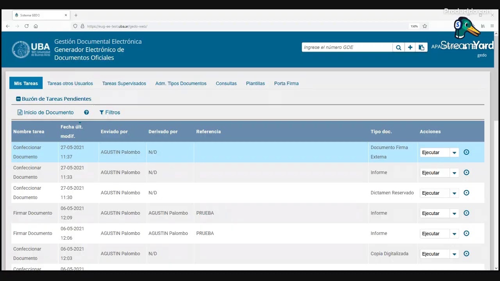Click the Filtros funnel icon
This screenshot has height=281, width=500.
coord(102,112)
